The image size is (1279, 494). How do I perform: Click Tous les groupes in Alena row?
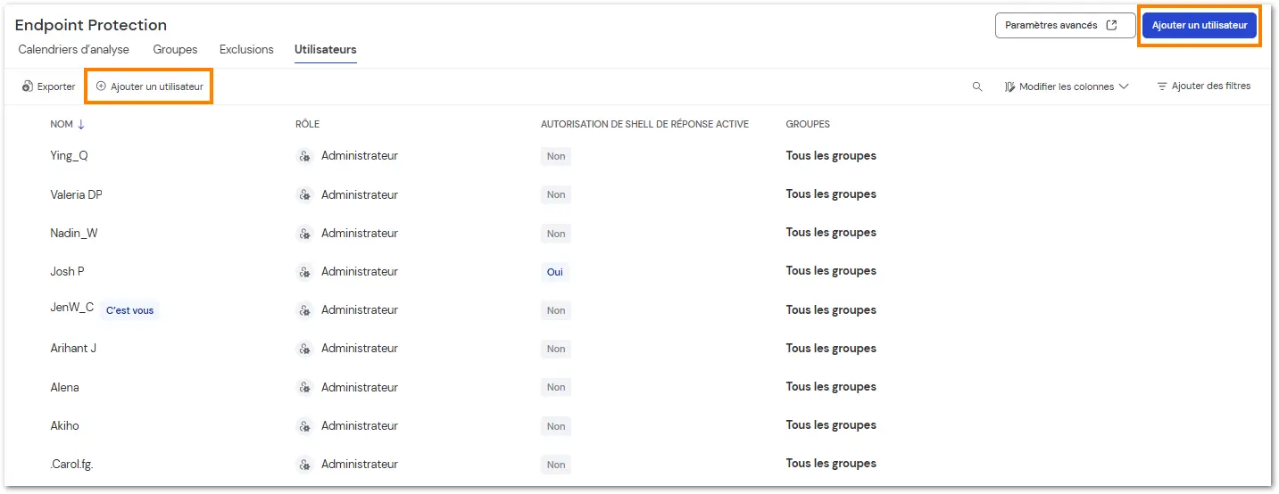[831, 386]
